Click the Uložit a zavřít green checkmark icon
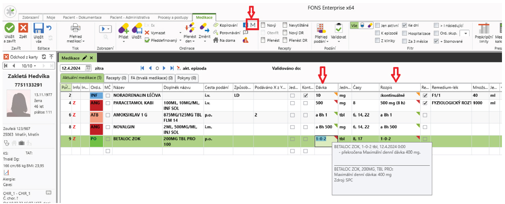 [x=10, y=29]
